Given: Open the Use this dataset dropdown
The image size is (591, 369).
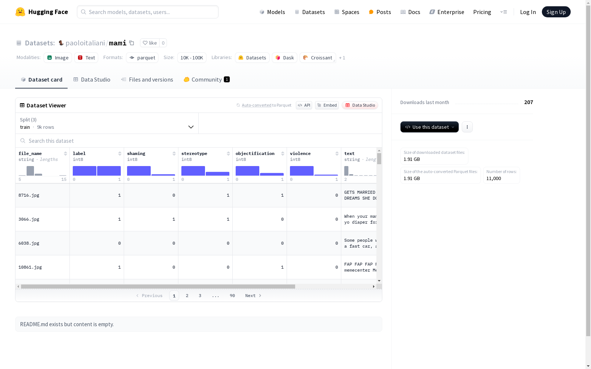Looking at the screenshot, I should (429, 127).
